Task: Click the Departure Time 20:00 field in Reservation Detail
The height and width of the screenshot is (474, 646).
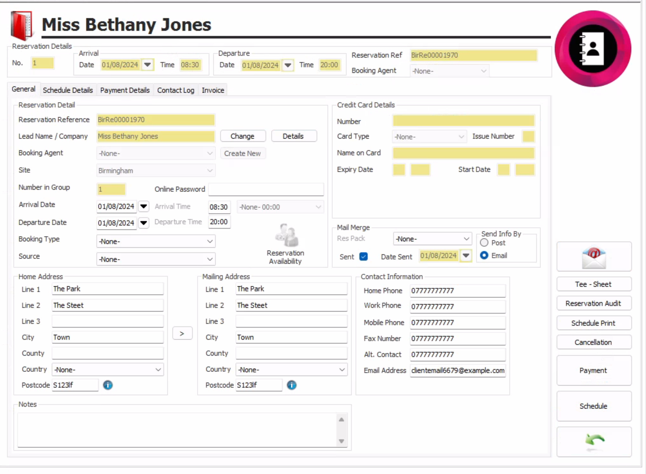Action: [x=219, y=222]
